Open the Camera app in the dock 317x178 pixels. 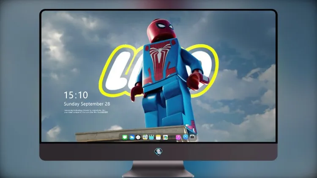coord(192,137)
